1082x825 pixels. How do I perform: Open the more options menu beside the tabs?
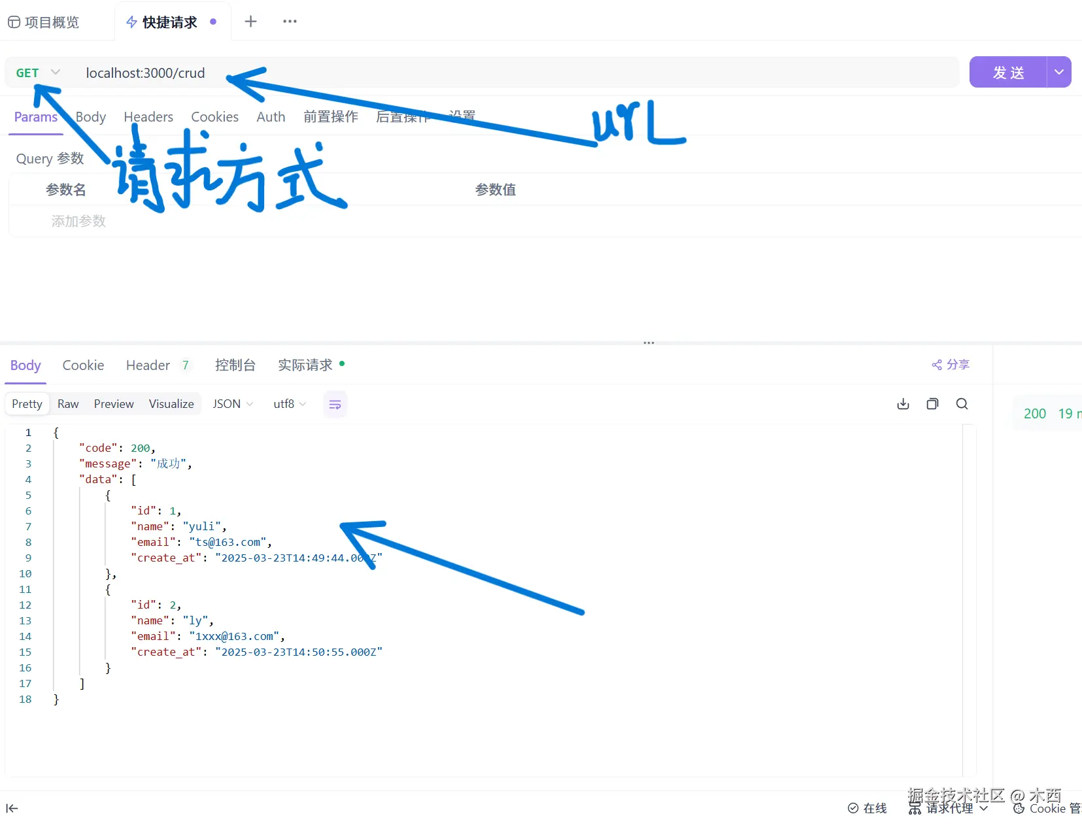[290, 22]
